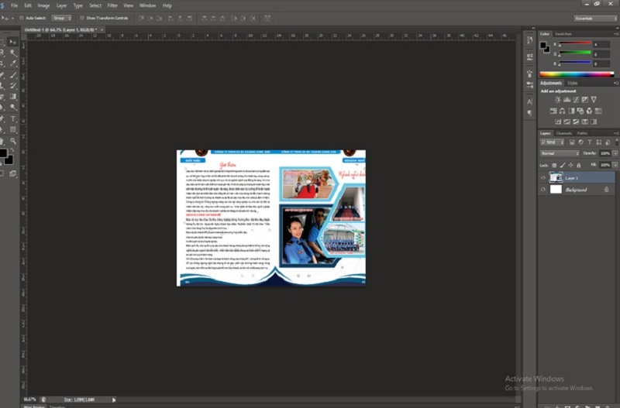This screenshot has height=408, width=620.
Task: Add a Hue/Saturation adjustment
Action: 553,111
